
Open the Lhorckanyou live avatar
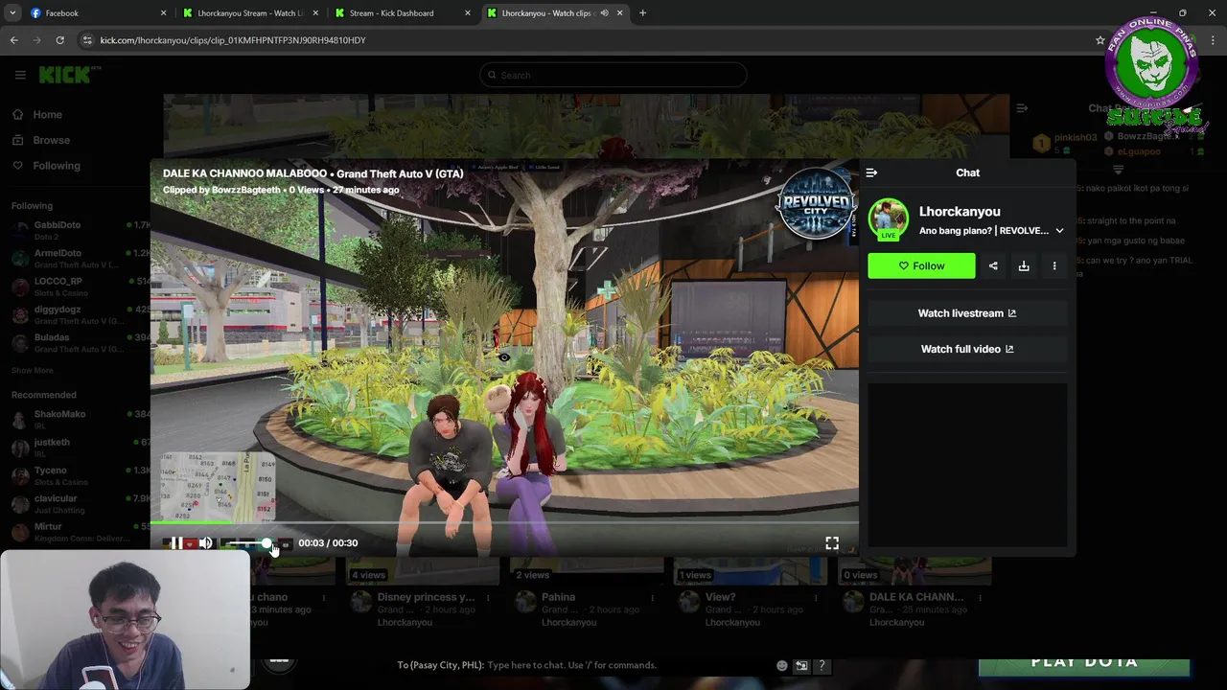click(889, 219)
